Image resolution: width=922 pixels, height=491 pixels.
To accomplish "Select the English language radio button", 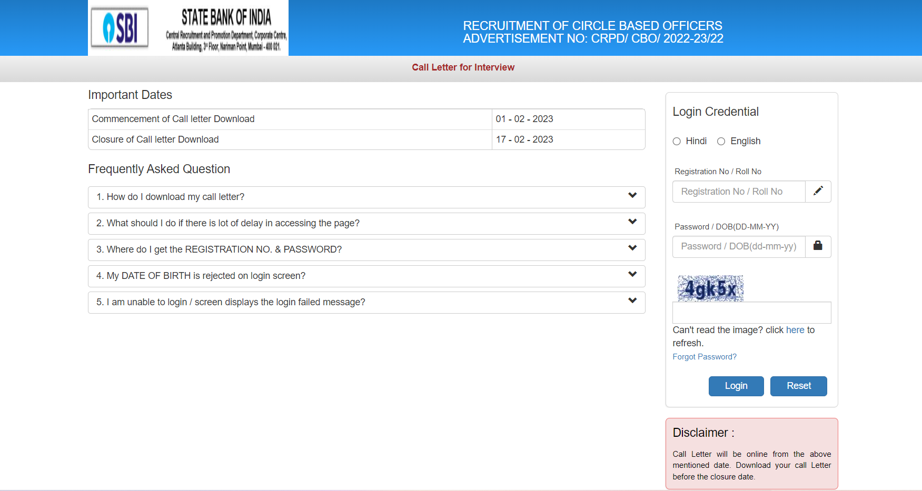I will coord(721,141).
